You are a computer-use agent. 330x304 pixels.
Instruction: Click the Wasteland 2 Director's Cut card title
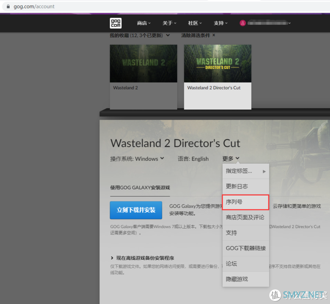(x=214, y=88)
